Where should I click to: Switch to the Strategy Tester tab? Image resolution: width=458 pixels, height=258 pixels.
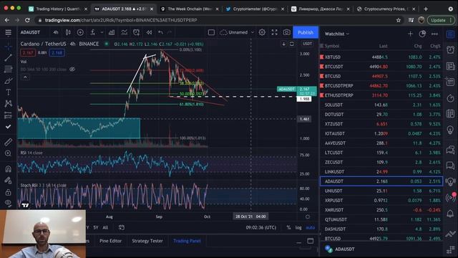coord(147,241)
